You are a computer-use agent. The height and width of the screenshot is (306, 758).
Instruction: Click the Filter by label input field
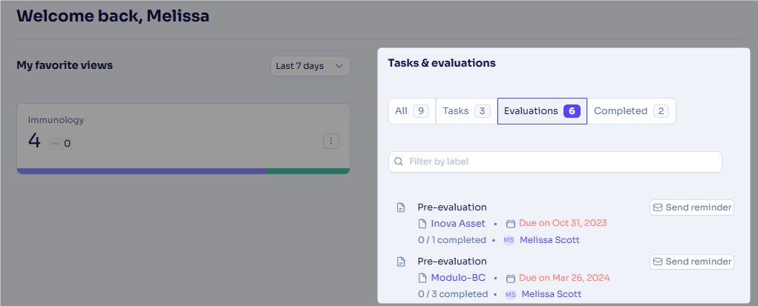[555, 162]
